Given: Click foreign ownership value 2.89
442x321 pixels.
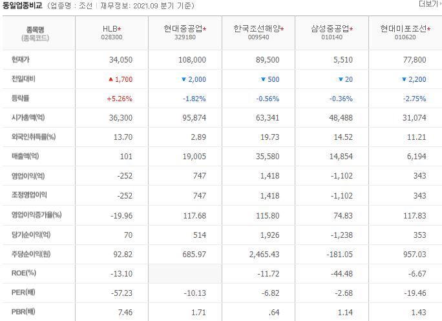Looking at the screenshot, I should click(x=198, y=137).
